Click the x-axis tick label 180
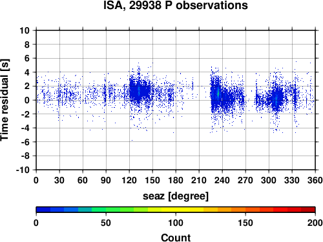Screen dimensions: 323x242 pyautogui.click(x=176, y=180)
